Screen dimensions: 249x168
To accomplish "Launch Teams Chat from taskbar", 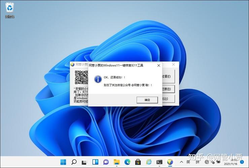I will (106, 162).
